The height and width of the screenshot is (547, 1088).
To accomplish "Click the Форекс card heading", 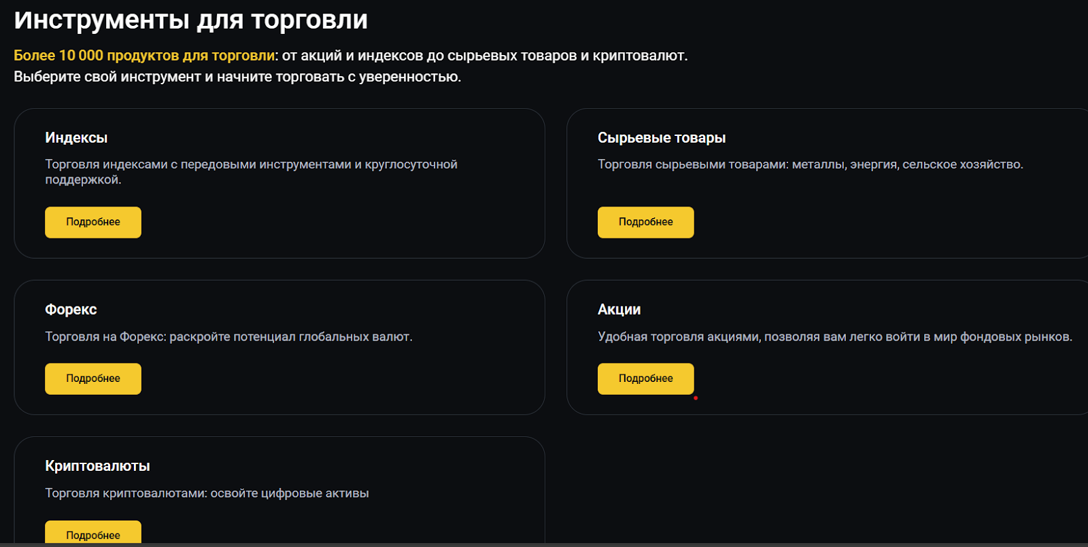I will [x=71, y=309].
